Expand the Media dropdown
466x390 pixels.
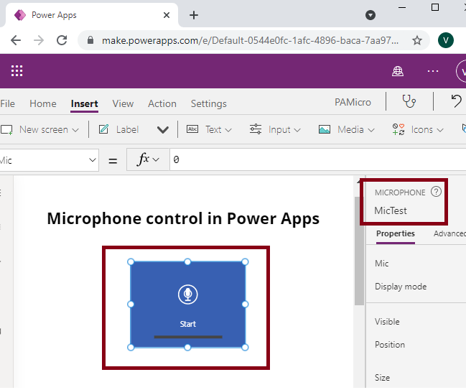pos(371,130)
